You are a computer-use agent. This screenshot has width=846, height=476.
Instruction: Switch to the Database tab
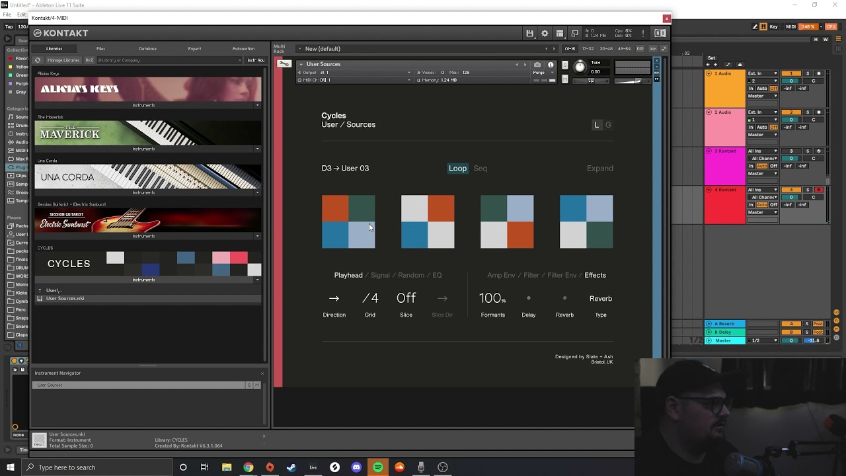coord(148,49)
